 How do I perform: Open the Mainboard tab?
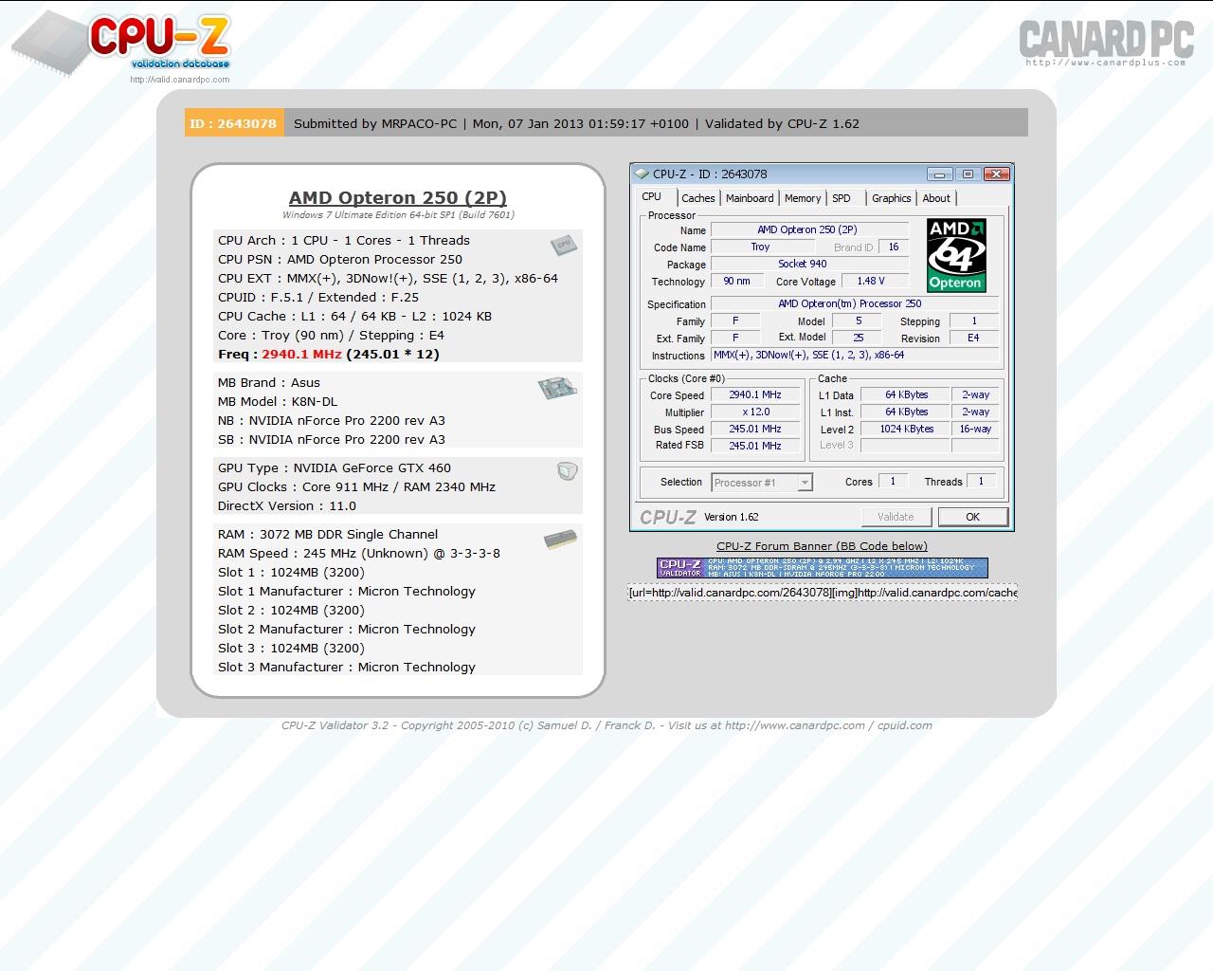pyautogui.click(x=750, y=198)
